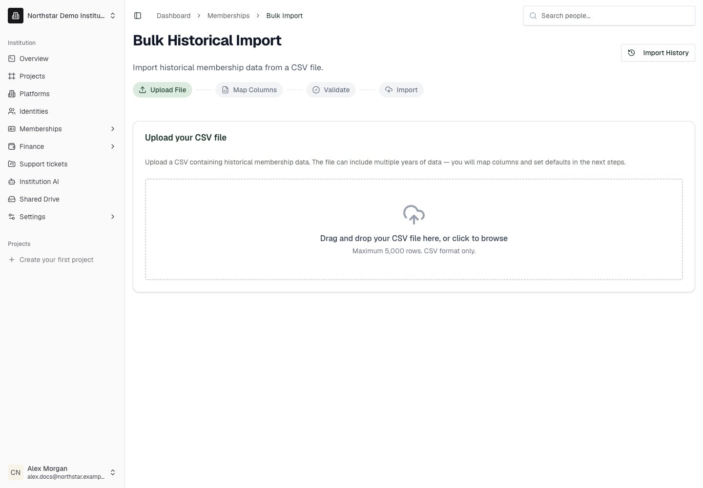Open Platforms in the sidebar
Screen dimensions: 703x488
point(62,94)
